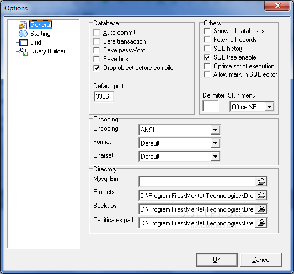Open the Query Builder options page
Image resolution: width=294 pixels, height=274 pixels.
(x=48, y=51)
